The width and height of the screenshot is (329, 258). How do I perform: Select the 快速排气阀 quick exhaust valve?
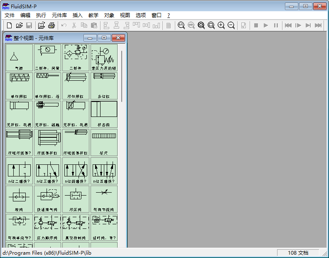pos(47,199)
